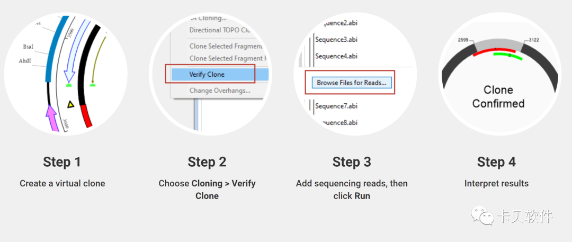Click the green sequencing read 2 bar
572x242 pixels.
[508, 56]
